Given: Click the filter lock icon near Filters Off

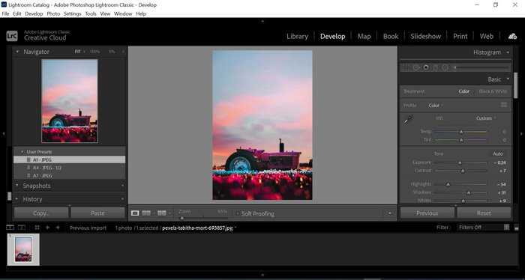Looking at the screenshot, I should [x=506, y=227].
